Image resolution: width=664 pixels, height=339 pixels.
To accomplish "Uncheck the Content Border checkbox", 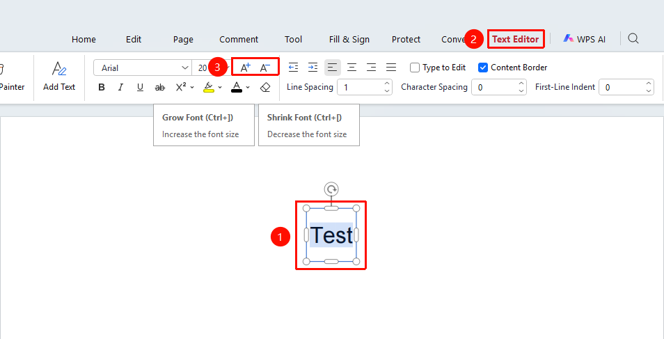I will [x=483, y=68].
